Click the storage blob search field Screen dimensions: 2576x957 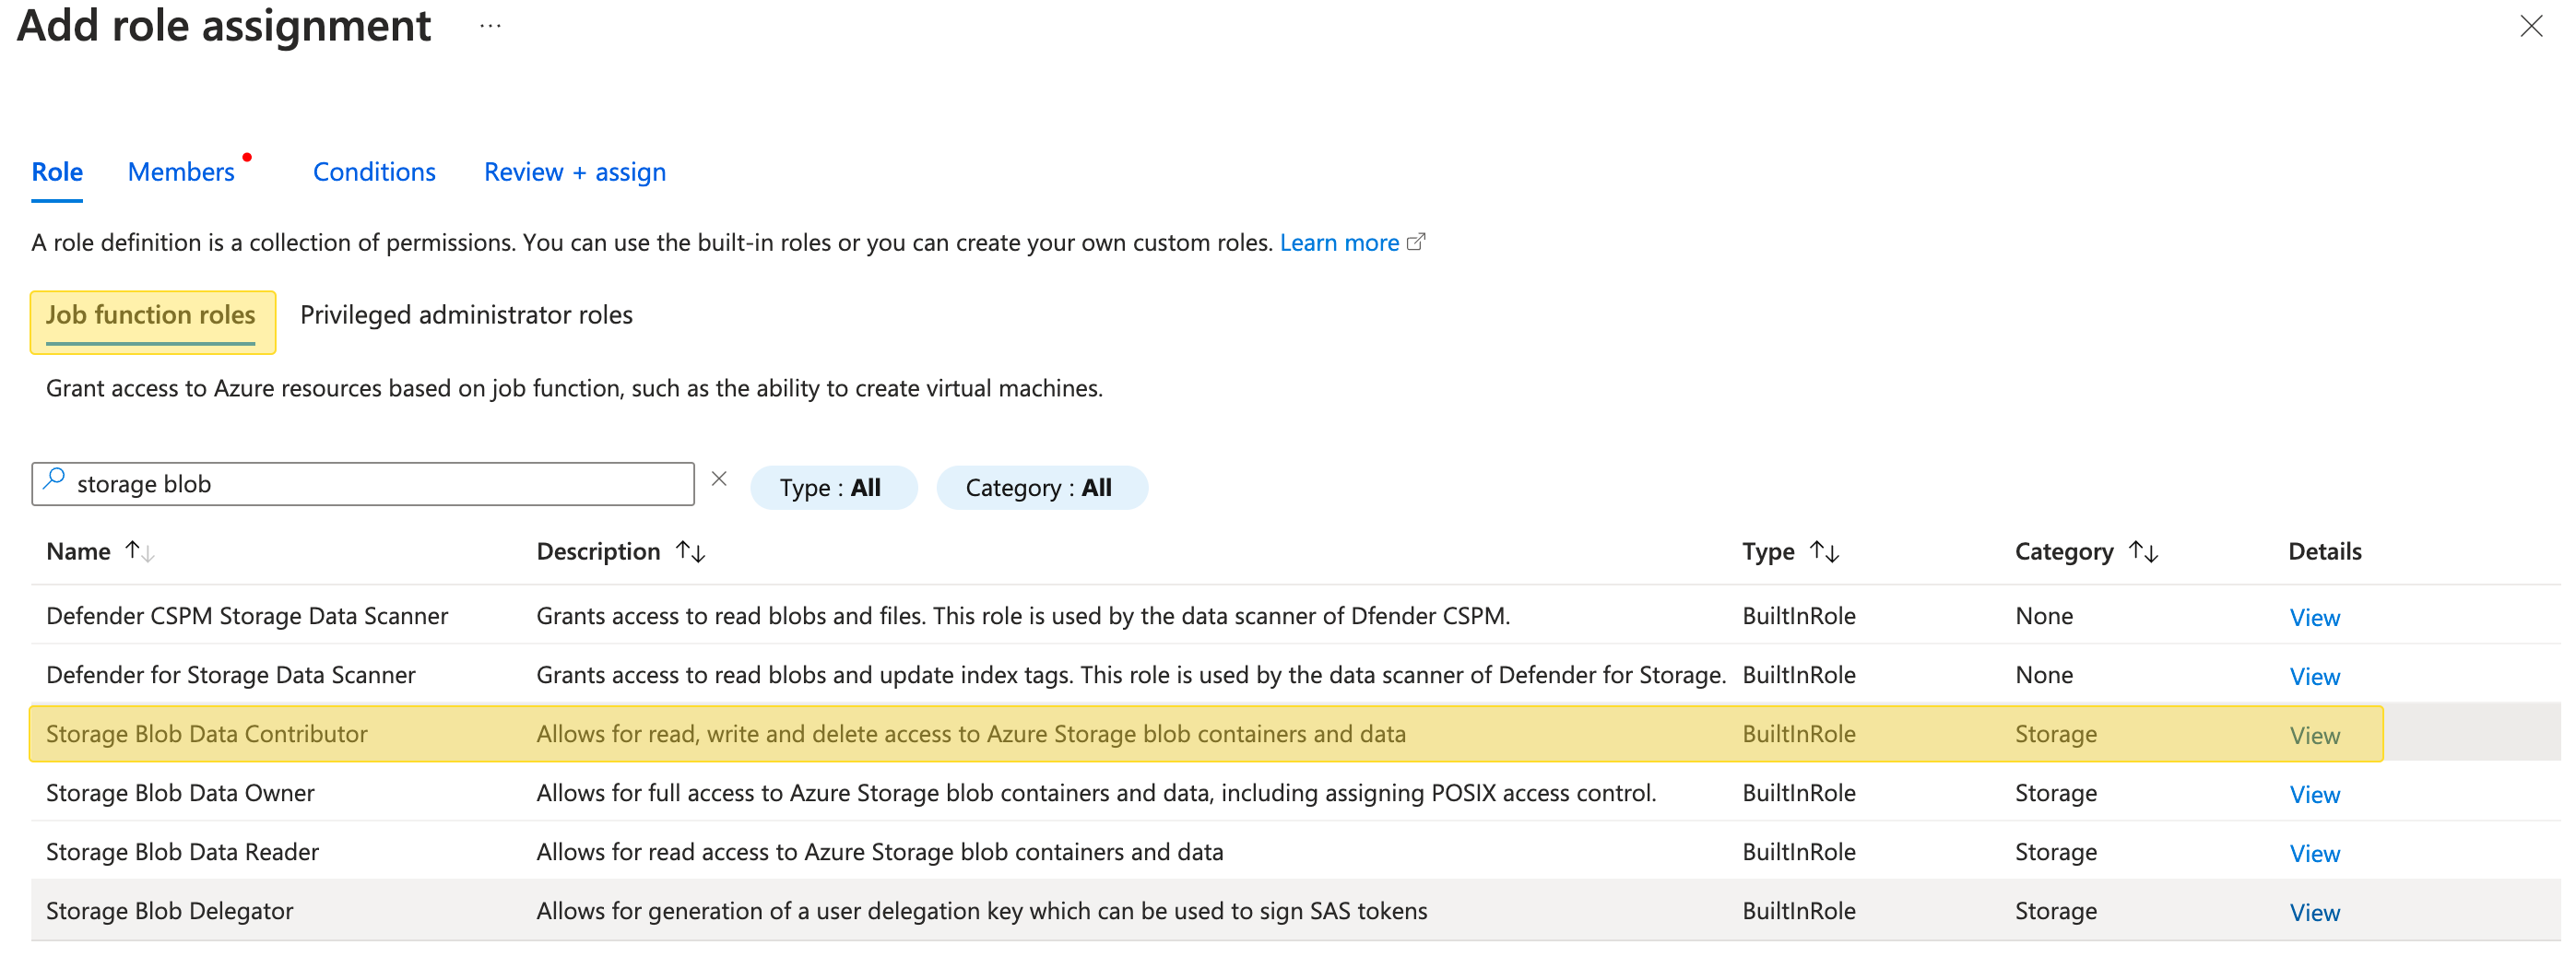tap(380, 484)
